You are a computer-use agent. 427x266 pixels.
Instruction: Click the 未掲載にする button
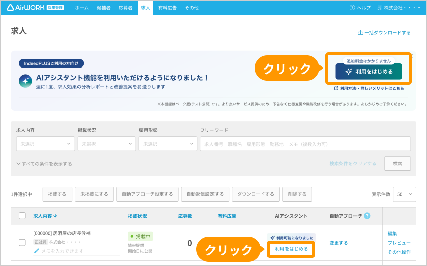click(94, 194)
